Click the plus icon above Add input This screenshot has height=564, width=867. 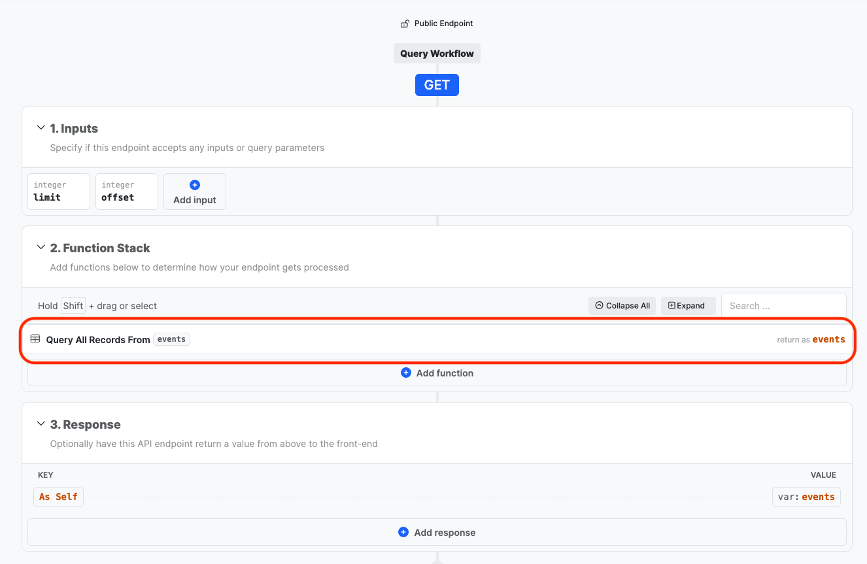click(194, 185)
